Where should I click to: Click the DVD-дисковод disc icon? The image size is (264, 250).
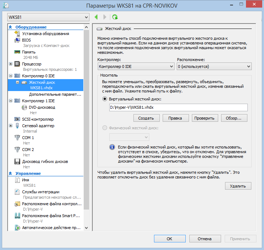click(x=24, y=107)
